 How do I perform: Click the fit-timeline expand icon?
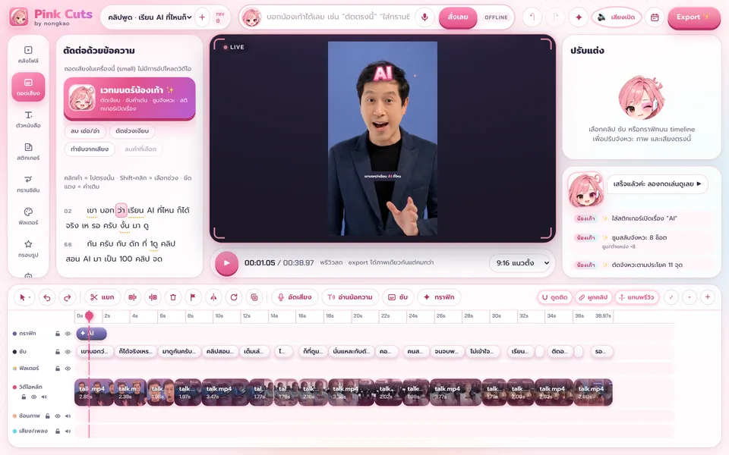click(671, 297)
